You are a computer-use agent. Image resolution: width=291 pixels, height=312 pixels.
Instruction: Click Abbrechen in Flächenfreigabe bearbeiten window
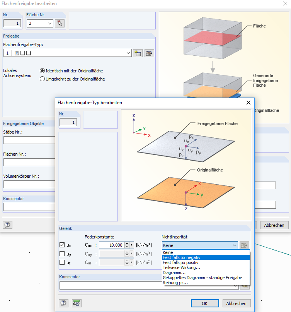click(274, 225)
